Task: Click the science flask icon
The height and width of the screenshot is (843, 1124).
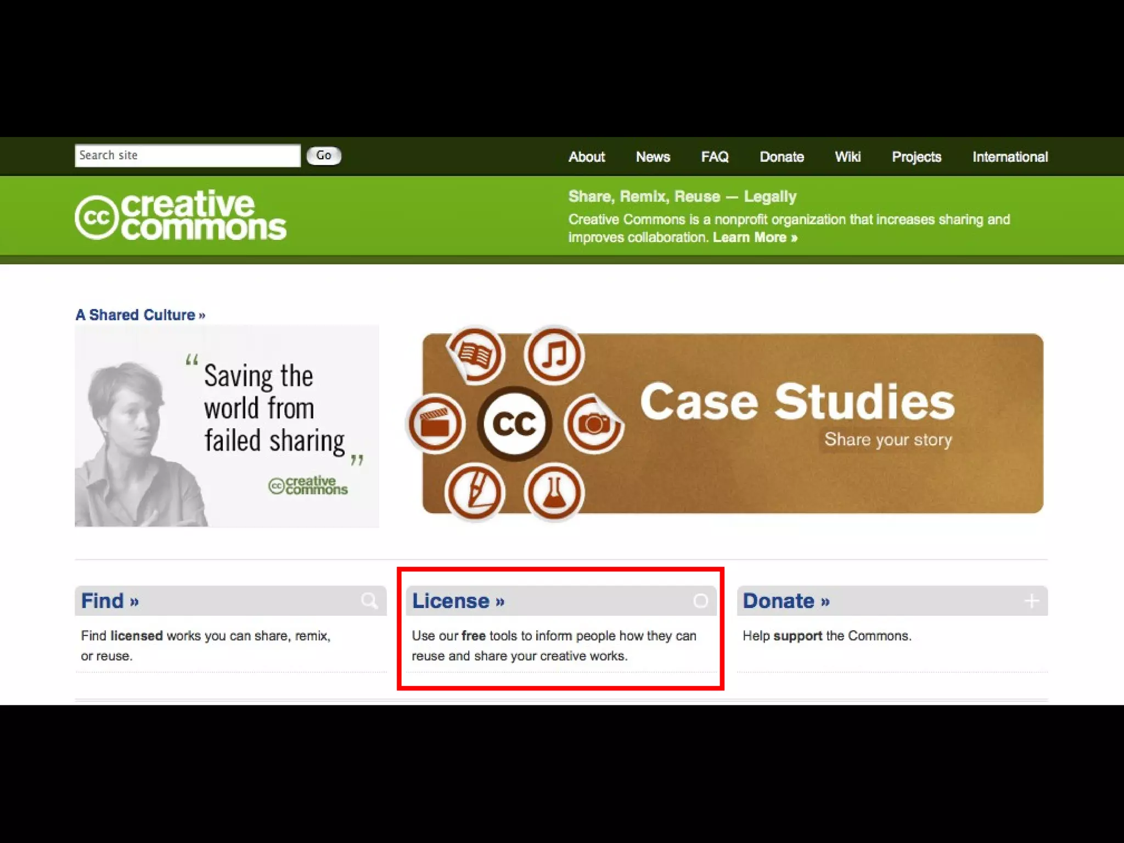Action: pyautogui.click(x=554, y=492)
